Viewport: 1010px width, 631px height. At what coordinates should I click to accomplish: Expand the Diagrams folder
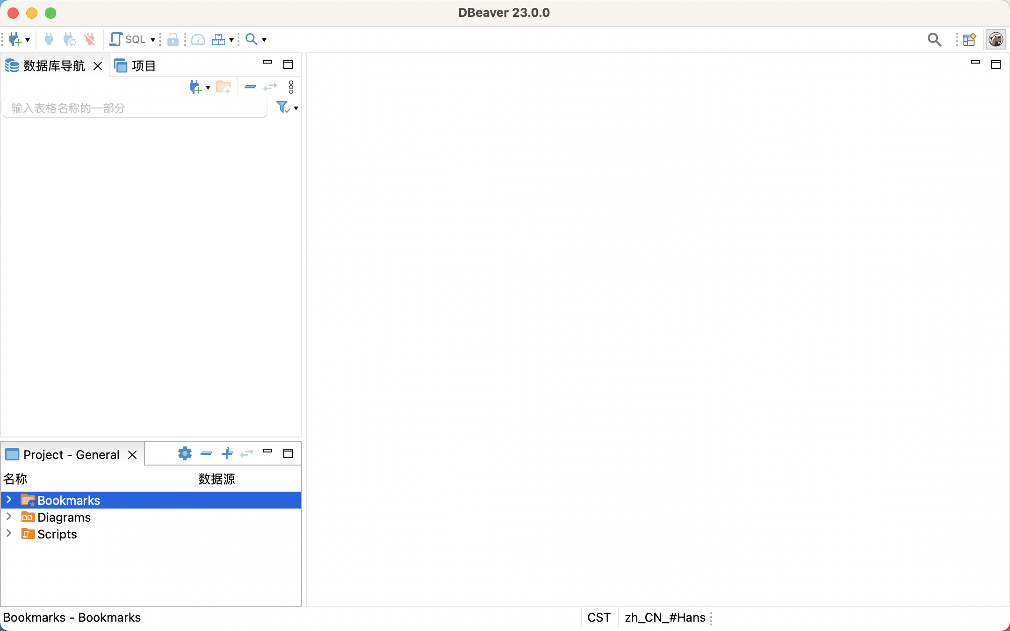click(8, 516)
